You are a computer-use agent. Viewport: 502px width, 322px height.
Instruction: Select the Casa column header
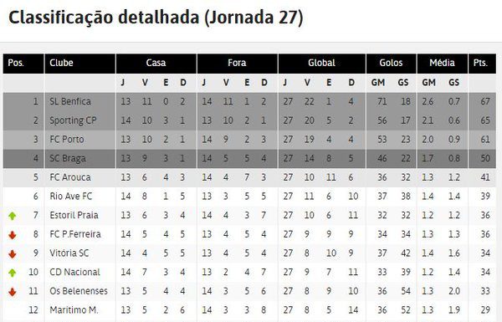(x=156, y=64)
